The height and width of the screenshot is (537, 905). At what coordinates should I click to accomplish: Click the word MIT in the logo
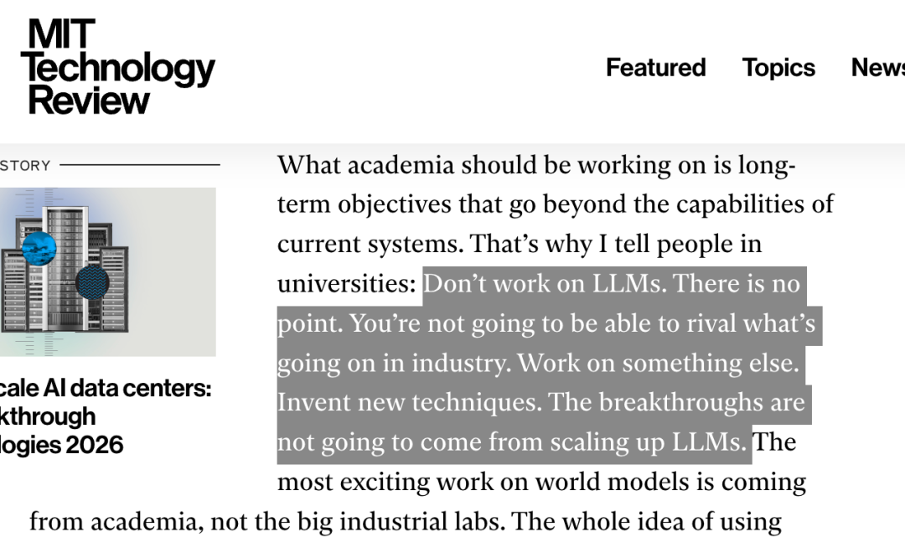pyautogui.click(x=62, y=34)
